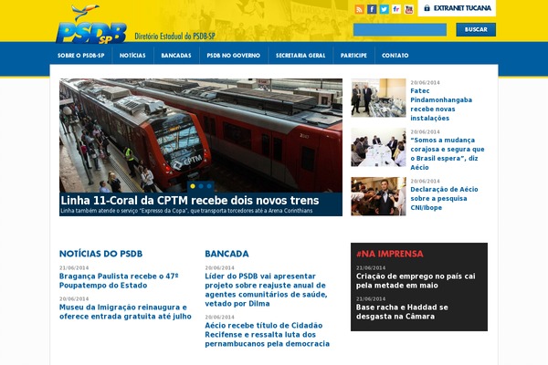548x365 pixels.
Task: Open the Declaração de Aécio thumbnail
Action: point(378,196)
